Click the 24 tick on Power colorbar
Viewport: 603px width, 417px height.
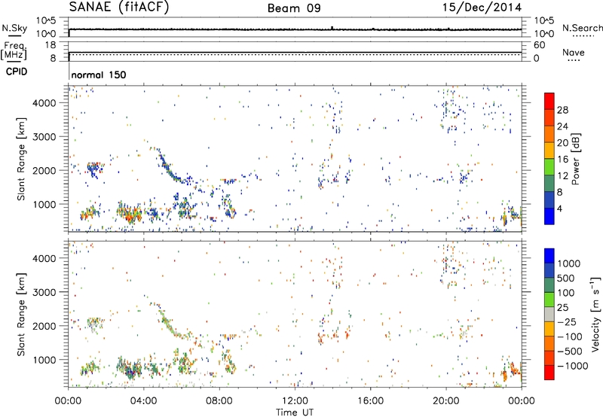pos(562,126)
